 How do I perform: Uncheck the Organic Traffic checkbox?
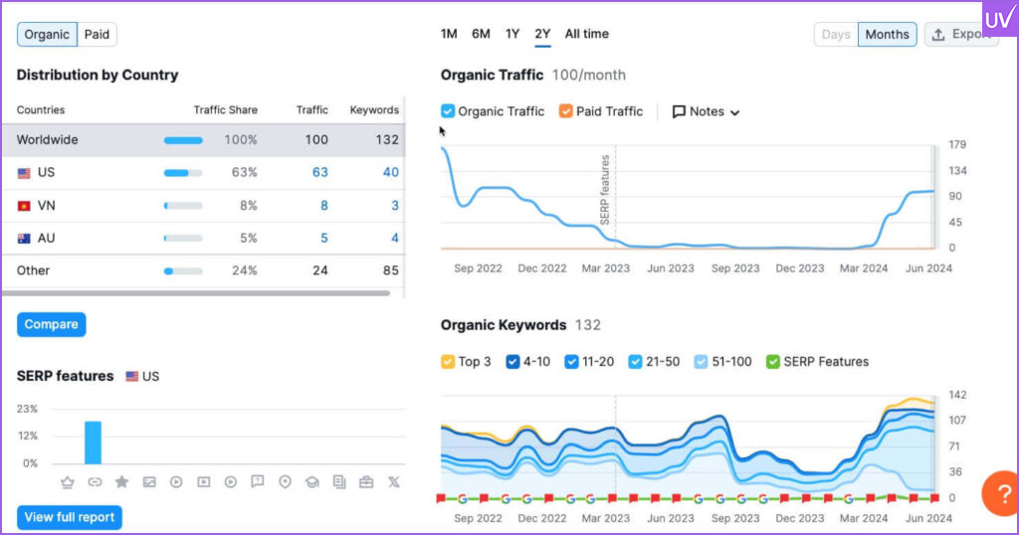click(448, 111)
